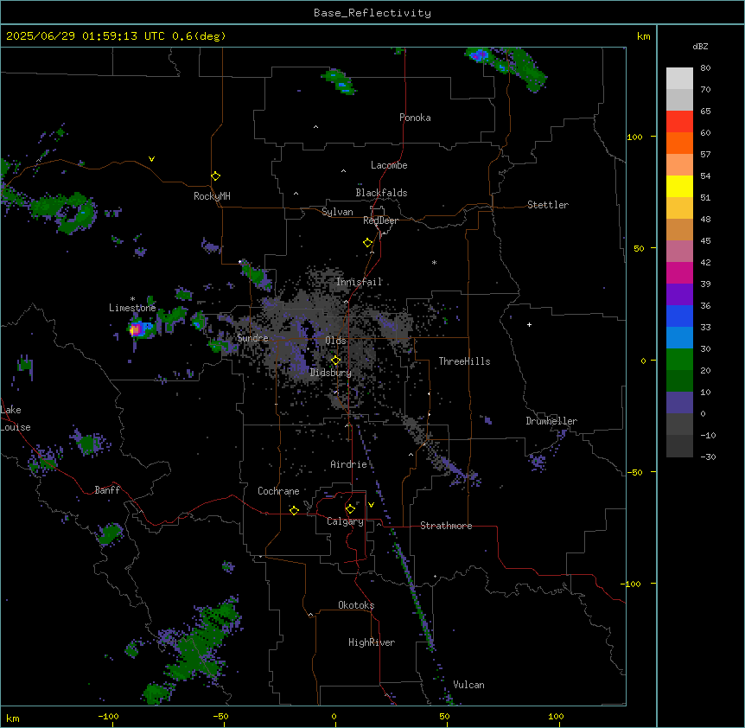The height and width of the screenshot is (728, 745).
Task: Click the white asterisk marker above Limestone
Action: [x=132, y=299]
